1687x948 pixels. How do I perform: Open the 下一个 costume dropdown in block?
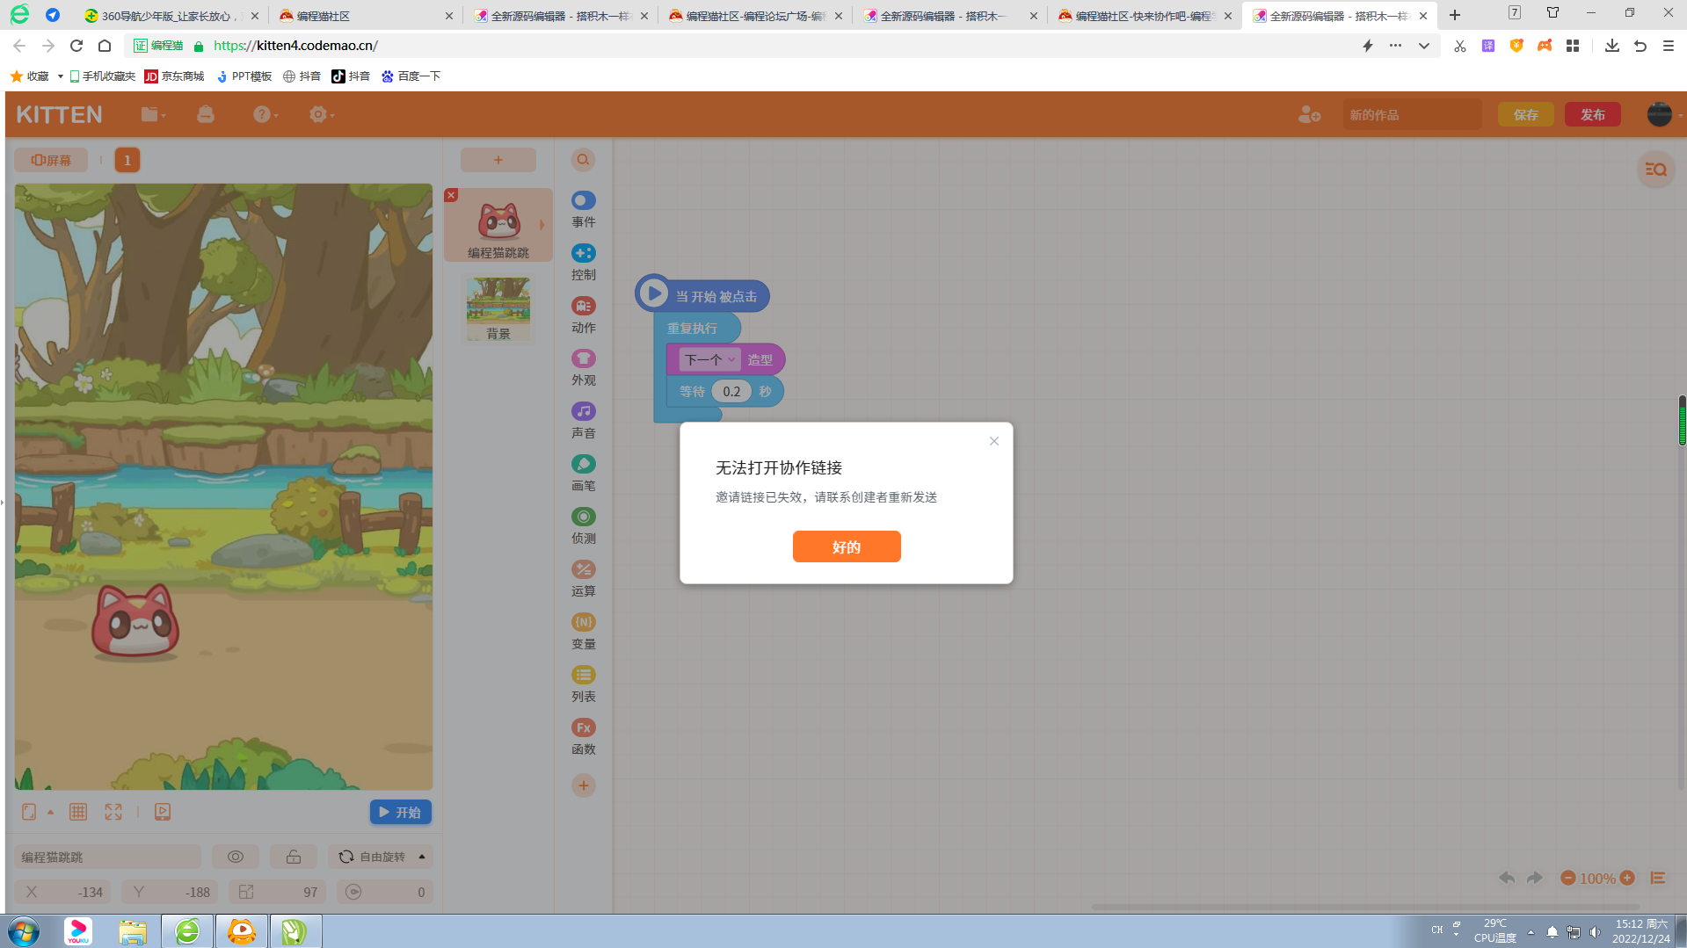point(709,359)
